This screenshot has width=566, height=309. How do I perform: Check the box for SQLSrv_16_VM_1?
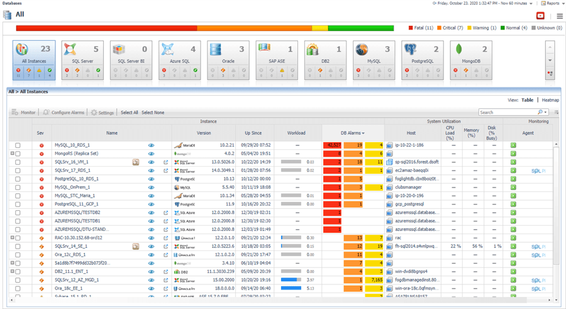[18, 162]
